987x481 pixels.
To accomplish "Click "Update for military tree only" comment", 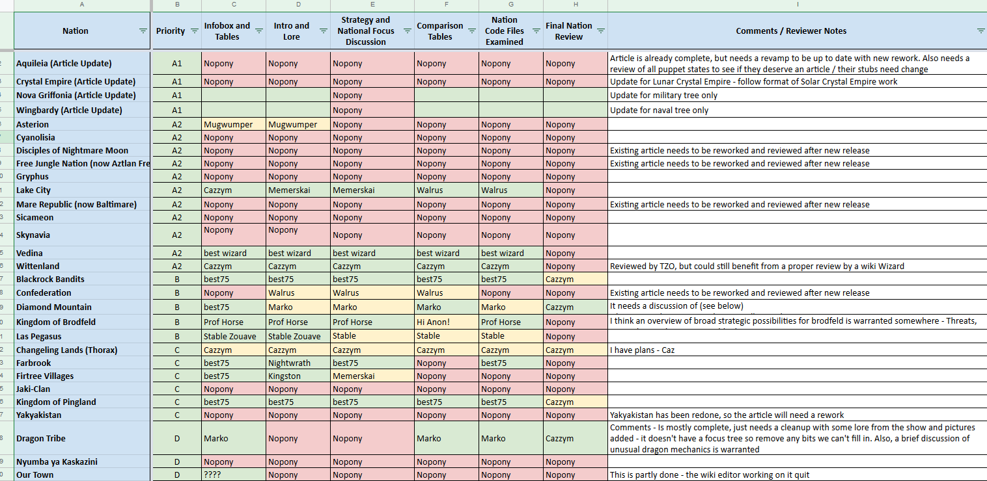I will click(x=663, y=96).
